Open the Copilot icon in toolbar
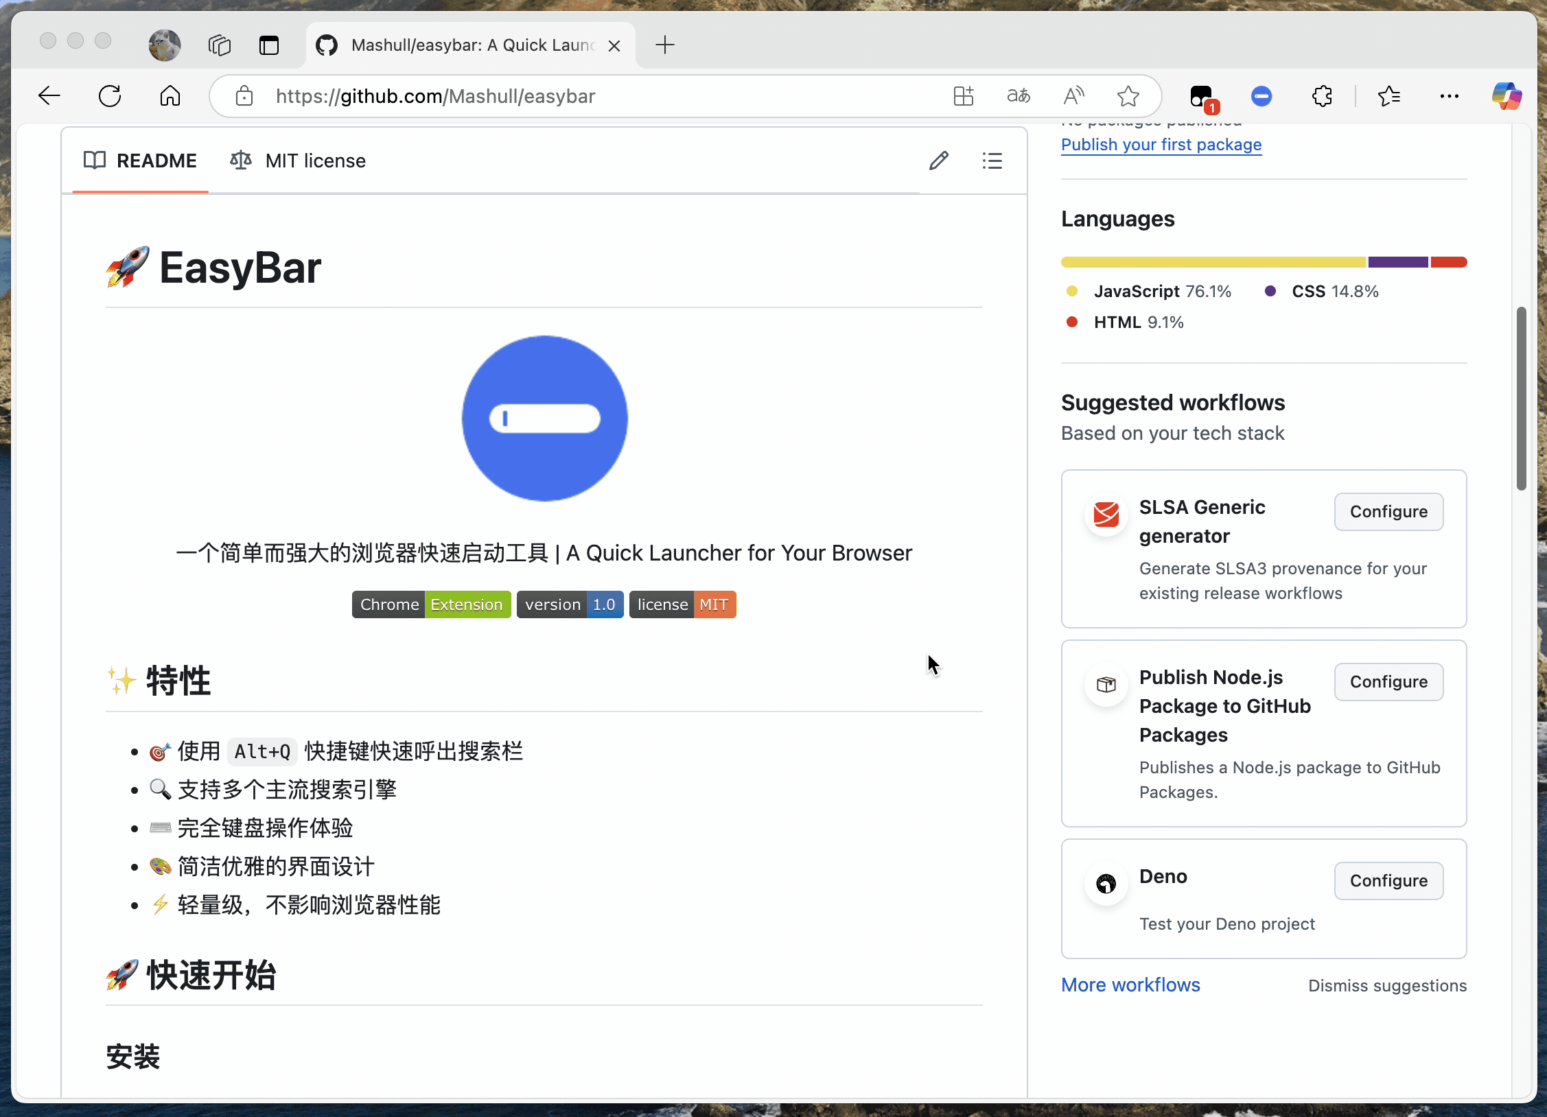The image size is (1547, 1117). pos(1507,96)
